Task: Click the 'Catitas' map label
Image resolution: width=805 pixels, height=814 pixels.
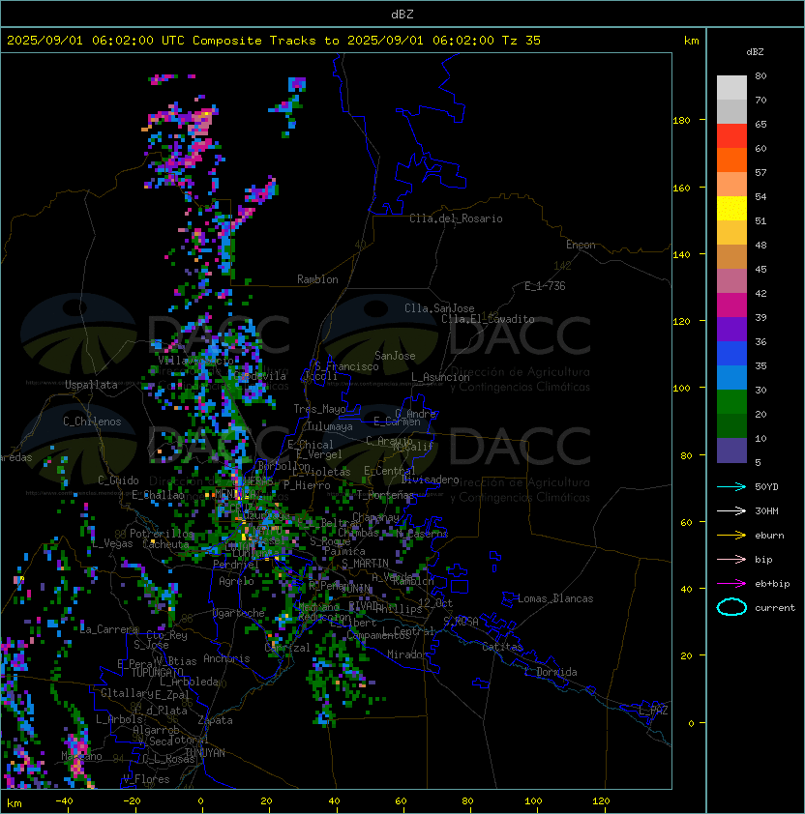Action: [x=502, y=647]
